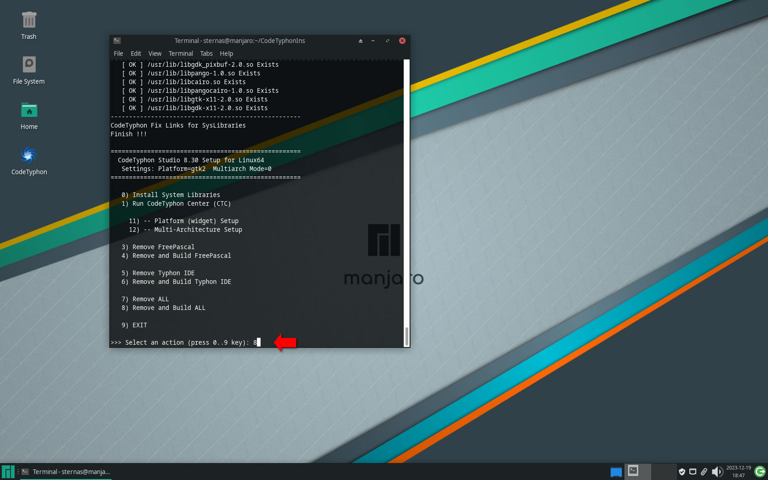
Task: Open the Edit menu in Terminal
Action: click(x=136, y=53)
